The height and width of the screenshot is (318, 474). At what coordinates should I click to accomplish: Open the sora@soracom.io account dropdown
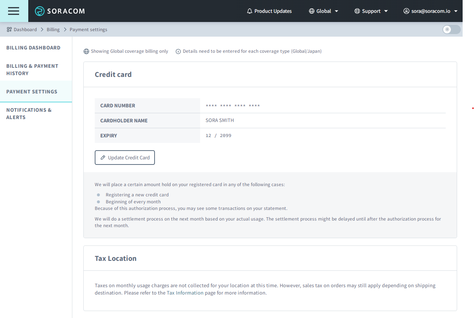pyautogui.click(x=430, y=11)
